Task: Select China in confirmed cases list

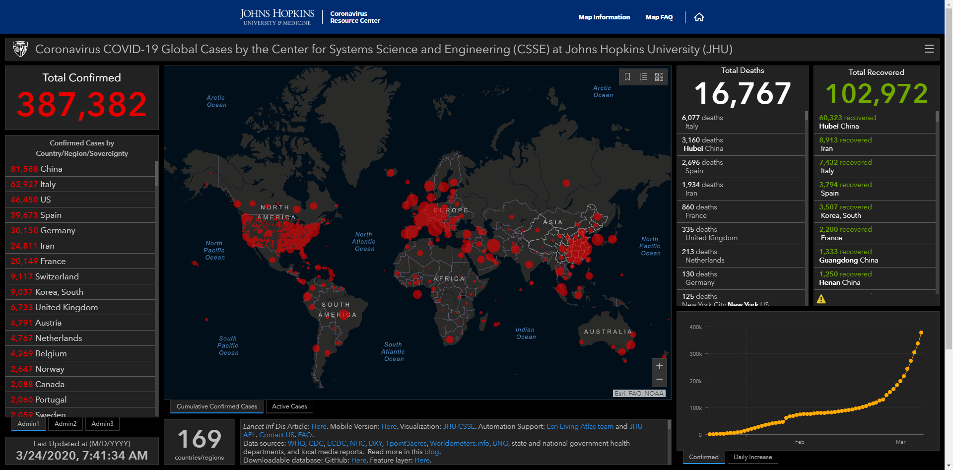Action: coord(80,169)
